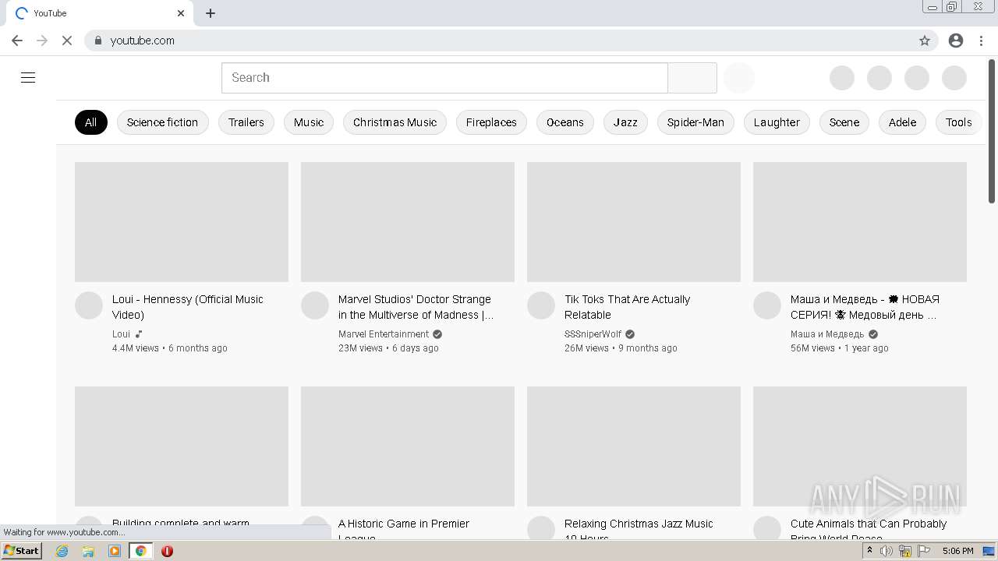Screen dimensions: 998x561
Task: Open the Chrome profile avatar menu
Action: coord(956,41)
